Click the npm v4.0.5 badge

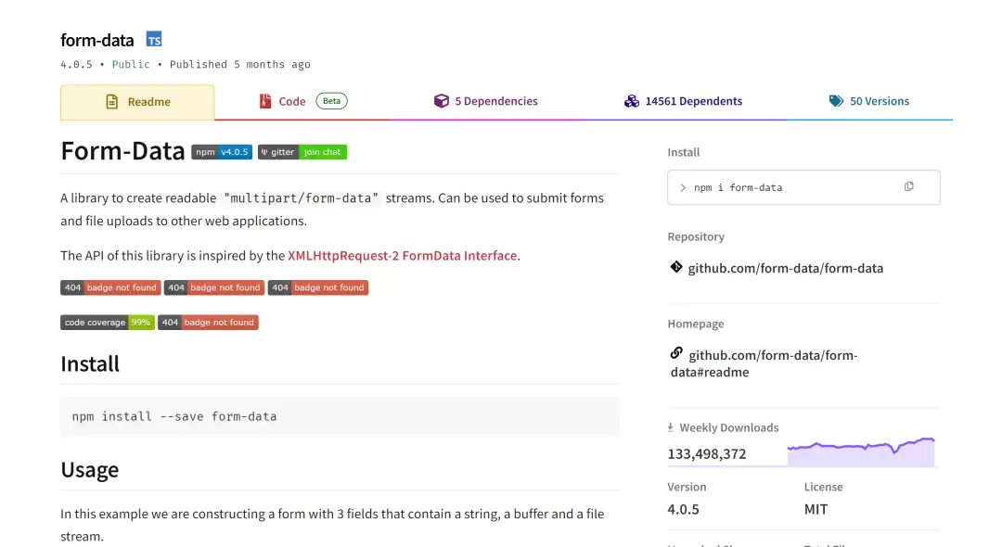tap(222, 152)
